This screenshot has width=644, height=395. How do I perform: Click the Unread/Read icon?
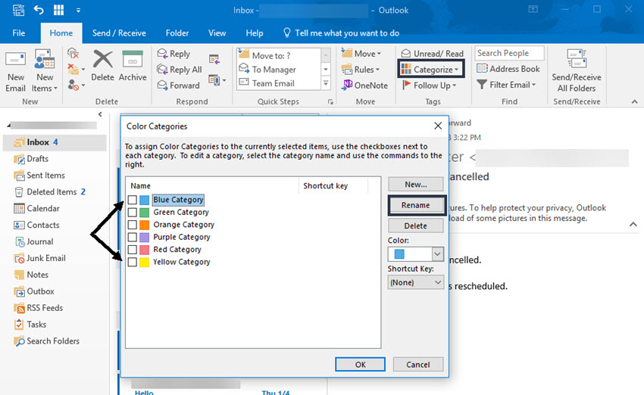coord(406,53)
